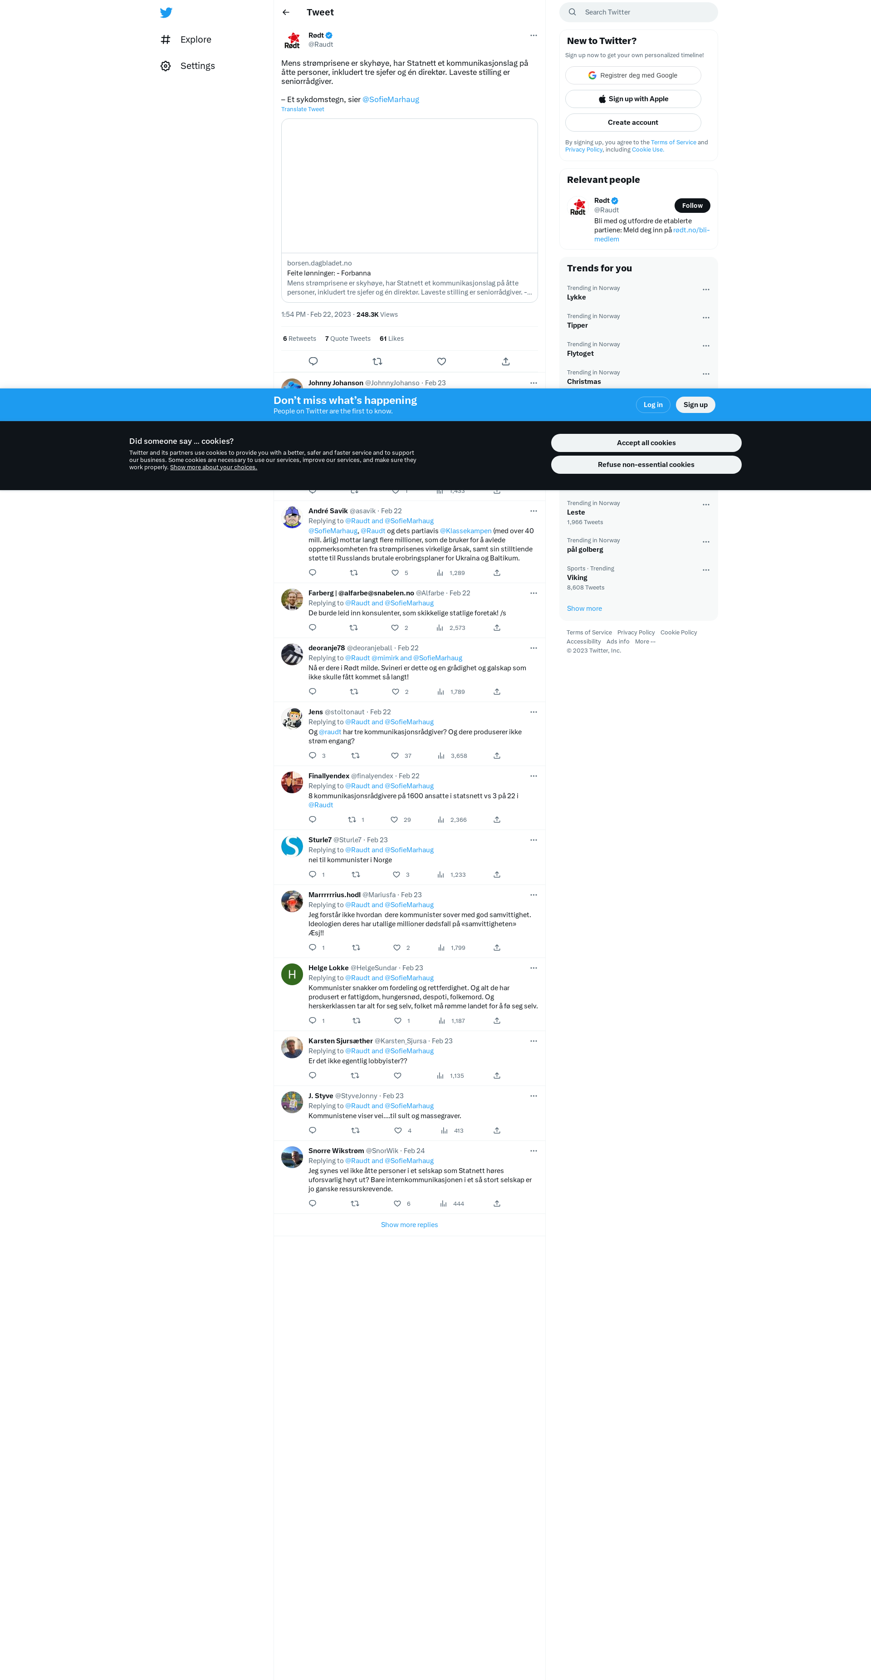Open the @SofieMarhaug mention in main tweet
This screenshot has height=1680, width=871.
point(391,100)
